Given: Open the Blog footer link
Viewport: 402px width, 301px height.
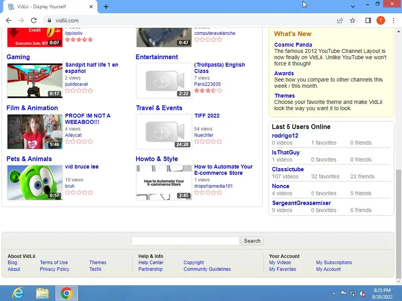Looking at the screenshot, I should 12,262.
